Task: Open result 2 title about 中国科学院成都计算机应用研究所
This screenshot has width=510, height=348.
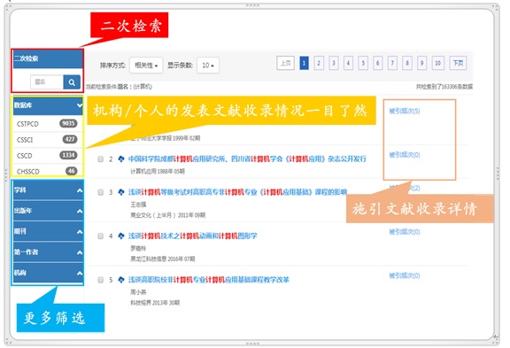Action: pos(247,159)
